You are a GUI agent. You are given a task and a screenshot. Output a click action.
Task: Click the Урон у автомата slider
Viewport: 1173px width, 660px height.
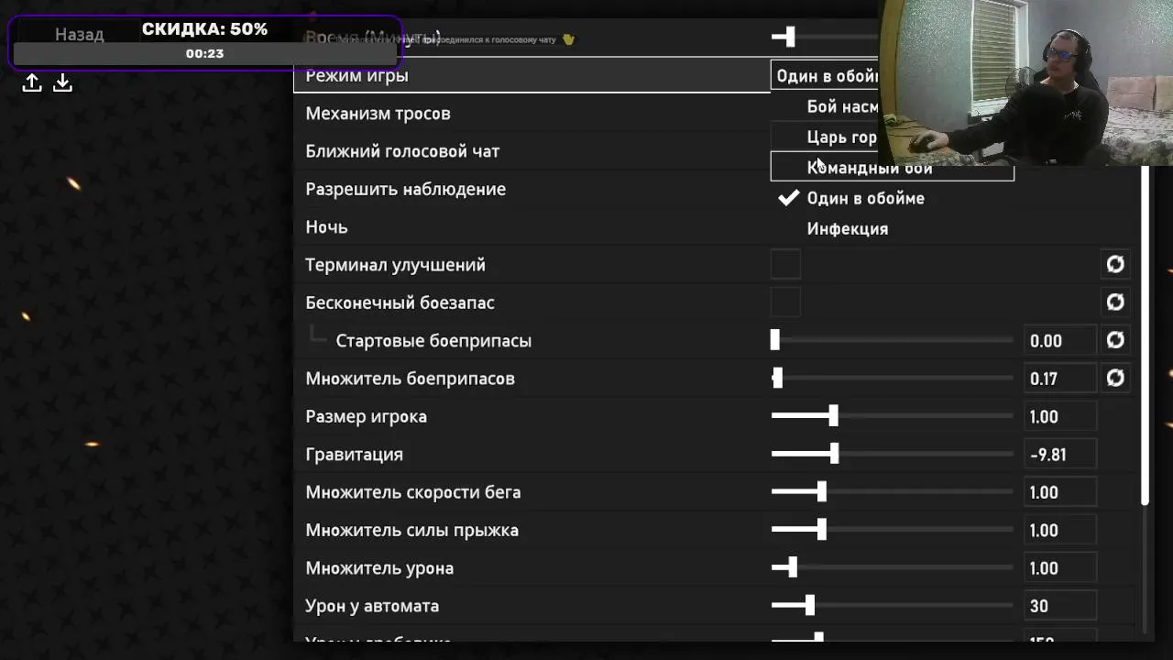click(892, 606)
